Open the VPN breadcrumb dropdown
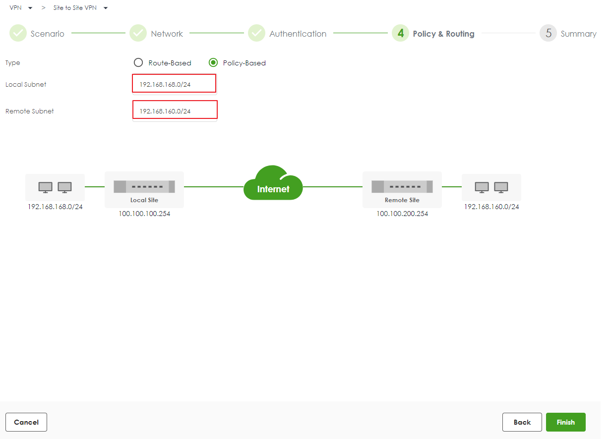The width and height of the screenshot is (610, 439). pyautogui.click(x=30, y=8)
